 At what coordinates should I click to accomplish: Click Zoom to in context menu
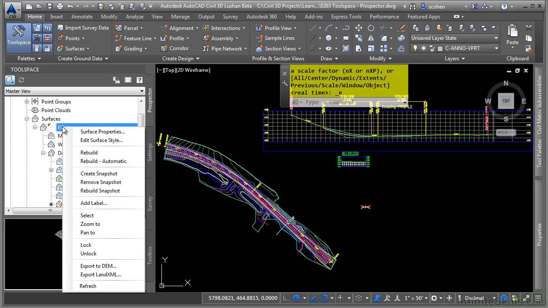click(90, 224)
